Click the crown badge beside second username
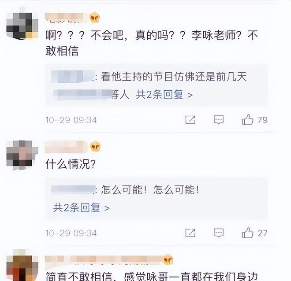The height and width of the screenshot is (281, 291). (x=95, y=146)
